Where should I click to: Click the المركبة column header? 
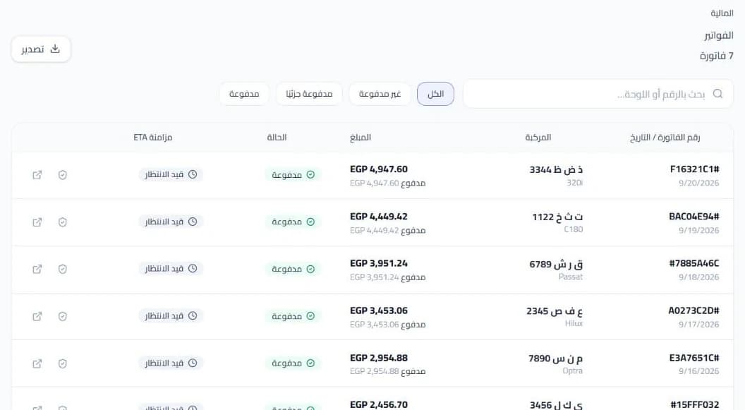[538, 138]
